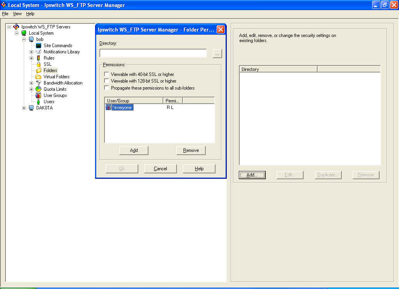Click the Remove button under the User/Group list
This screenshot has width=399, height=289.
click(191, 150)
